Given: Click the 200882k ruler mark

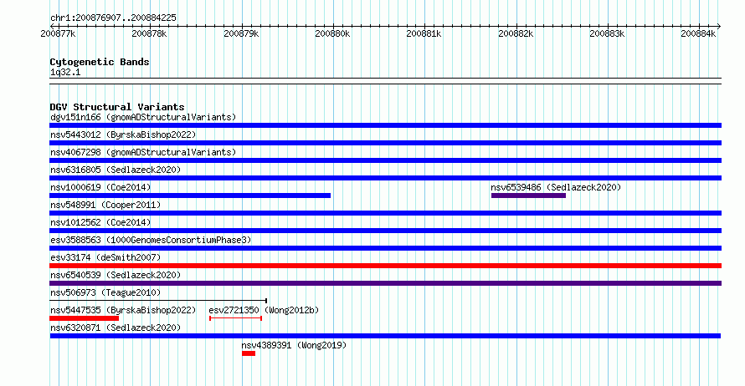Looking at the screenshot, I should click(x=516, y=33).
